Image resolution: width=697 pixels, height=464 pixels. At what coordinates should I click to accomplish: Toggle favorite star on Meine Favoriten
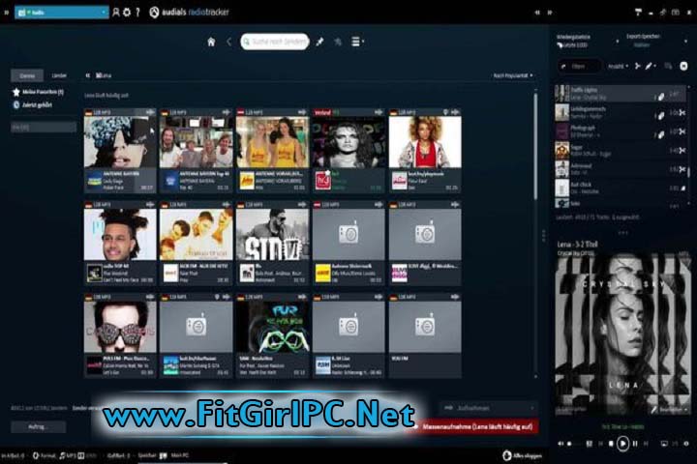pyautogui.click(x=16, y=92)
